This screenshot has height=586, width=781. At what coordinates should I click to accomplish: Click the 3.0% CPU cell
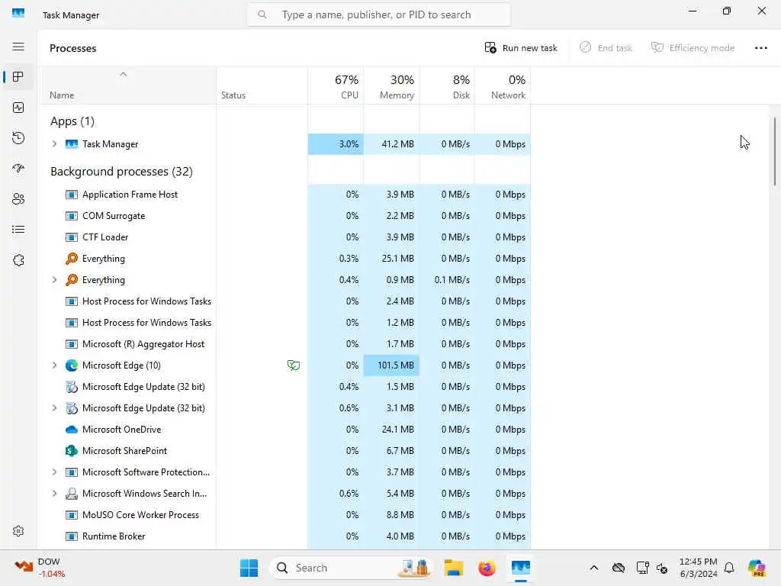click(336, 144)
